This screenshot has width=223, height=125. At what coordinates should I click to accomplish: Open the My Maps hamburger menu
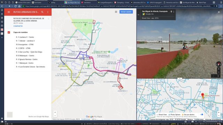point(9,12)
